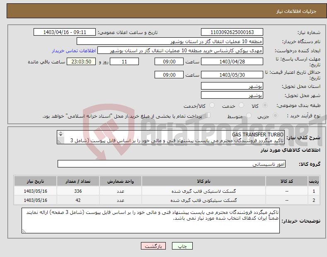Click the بازگشت back button
This screenshot has width=327, height=257.
[x=153, y=246]
